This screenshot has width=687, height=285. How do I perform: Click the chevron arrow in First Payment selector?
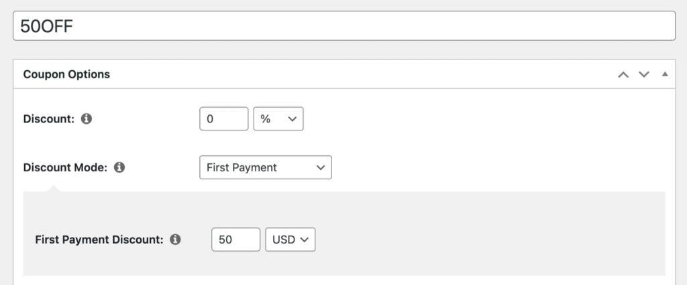[x=320, y=167]
